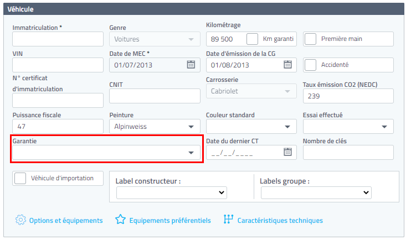Click the star icon beside Equipements préférentiels
Image resolution: width=411 pixels, height=240 pixels.
(x=120, y=220)
